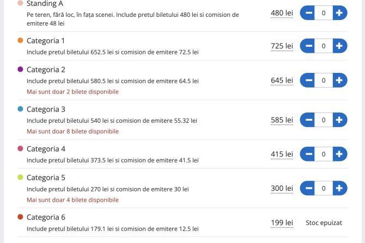This screenshot has height=243, width=365.
Task: Focus the Categoria 5 quantity input
Action: coord(324,188)
